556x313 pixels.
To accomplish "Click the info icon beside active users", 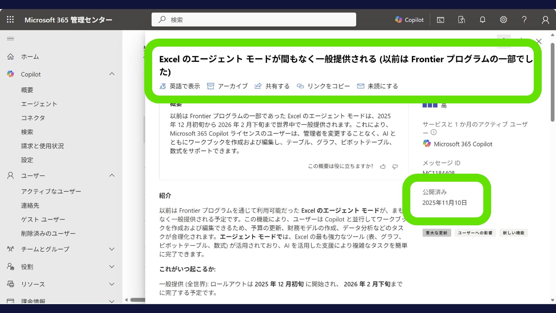I will pyautogui.click(x=434, y=132).
